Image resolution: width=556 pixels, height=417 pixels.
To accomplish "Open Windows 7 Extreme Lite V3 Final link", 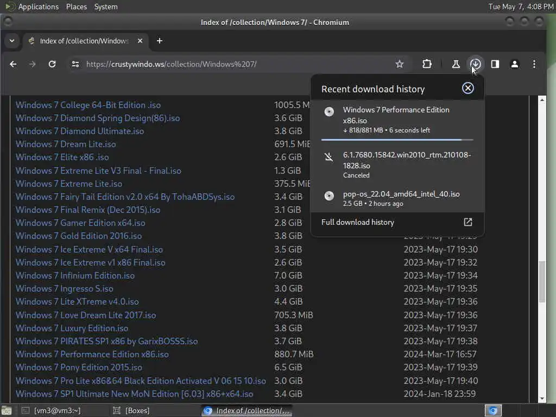I will coord(98,170).
